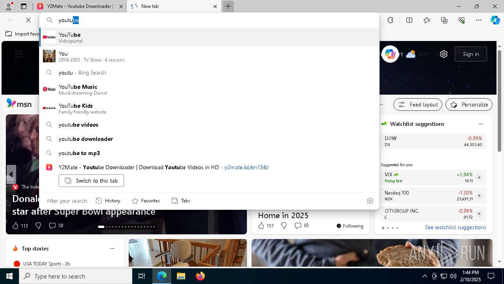Go to previous carousel story

click(x=11, y=174)
